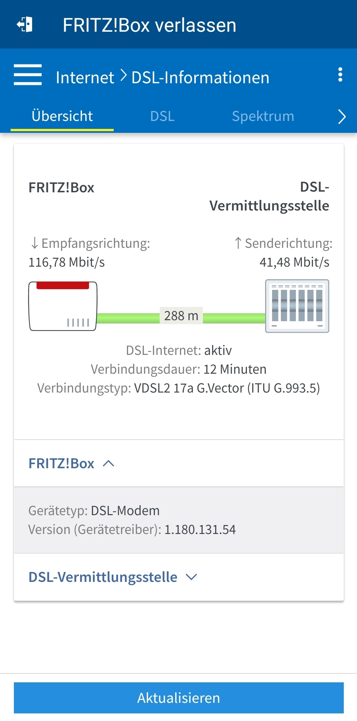
Task: Go to Internet in the breadcrumb
Action: point(85,78)
